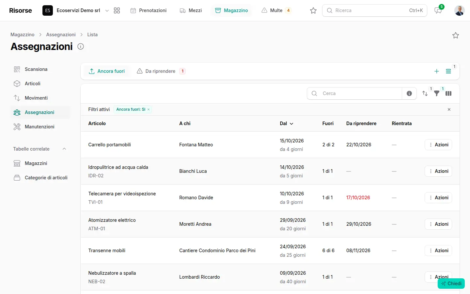Open the saved views list icon
Viewport: 470px width, 294px height.
click(x=448, y=71)
